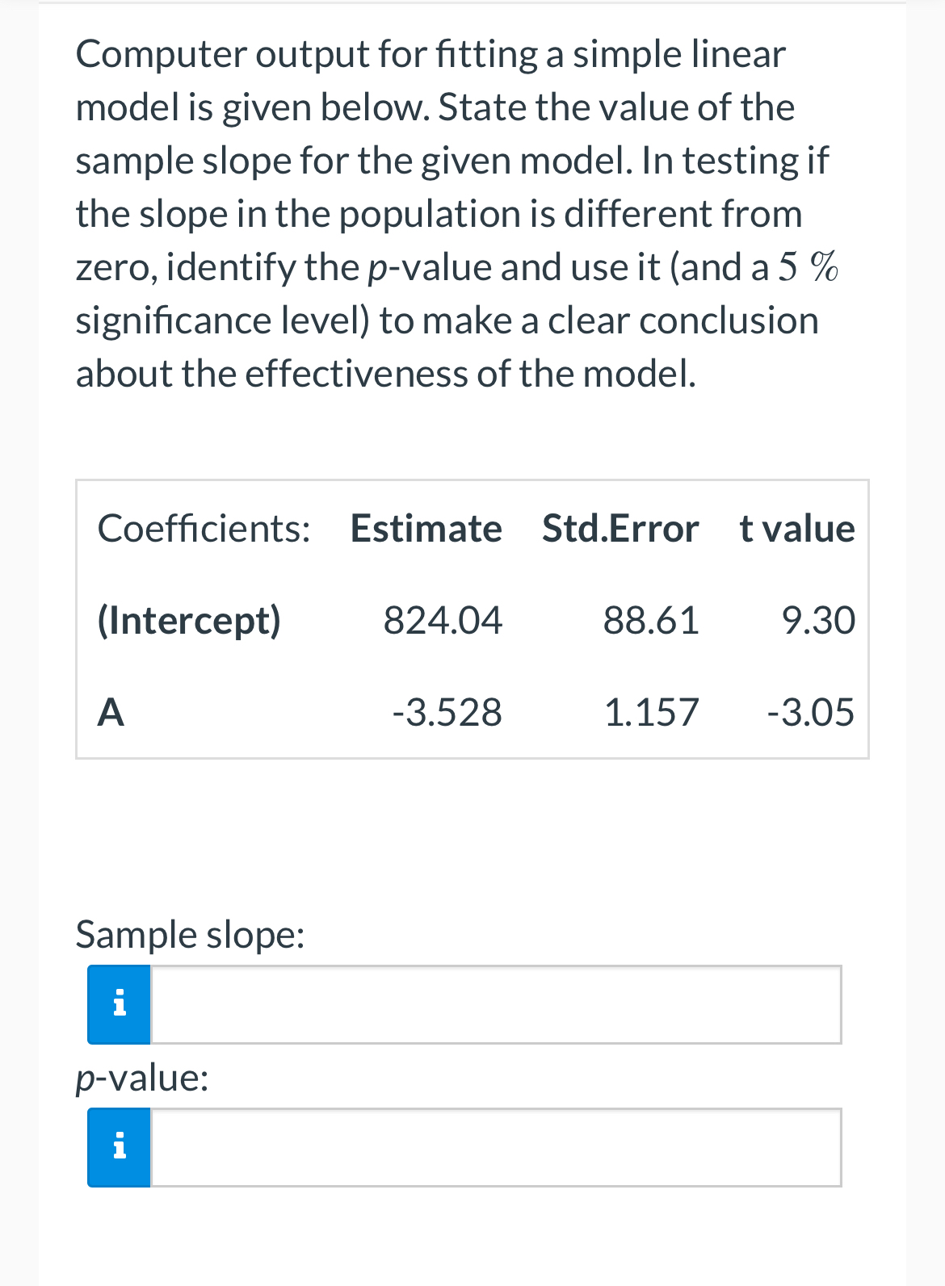Focus the p-value input field

tap(496, 1147)
